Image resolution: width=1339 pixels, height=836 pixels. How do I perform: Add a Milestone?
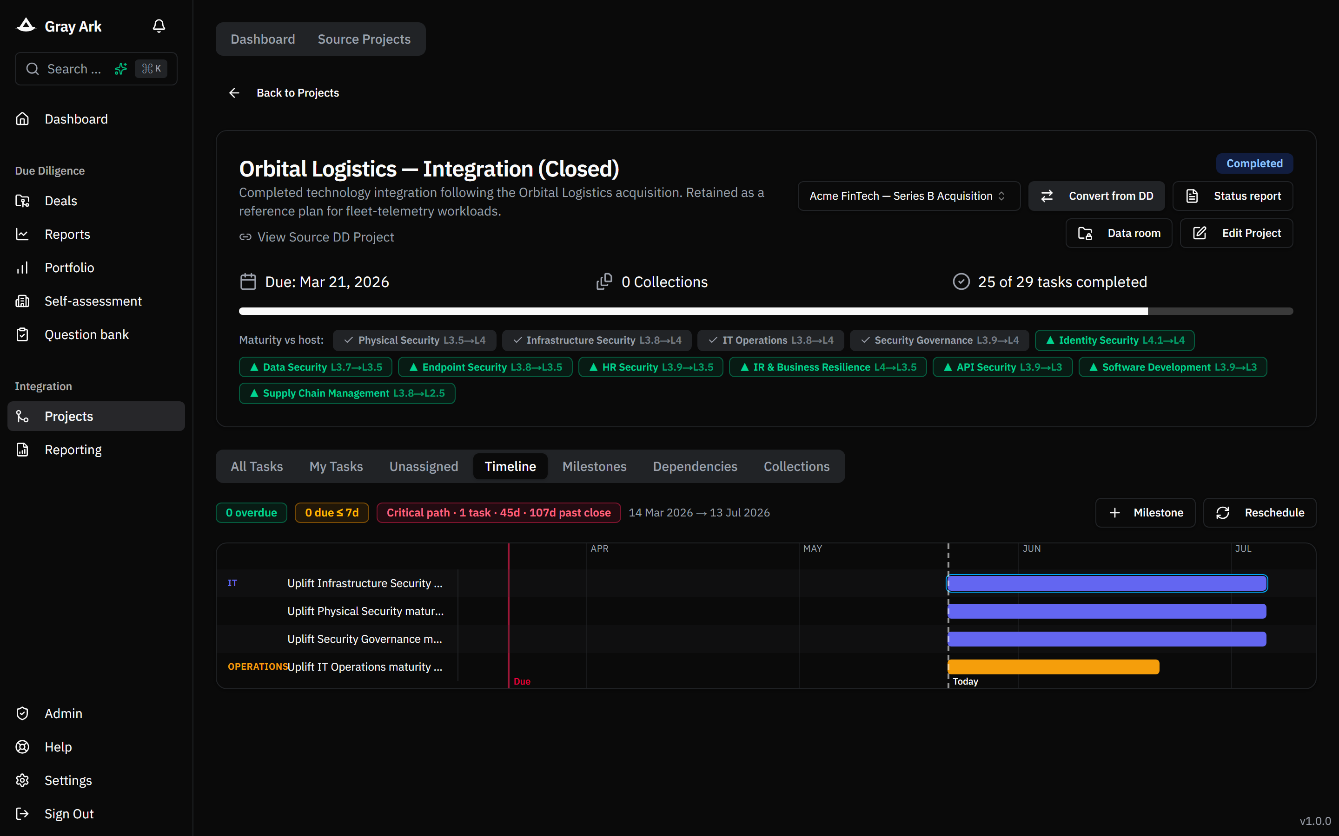pyautogui.click(x=1145, y=513)
